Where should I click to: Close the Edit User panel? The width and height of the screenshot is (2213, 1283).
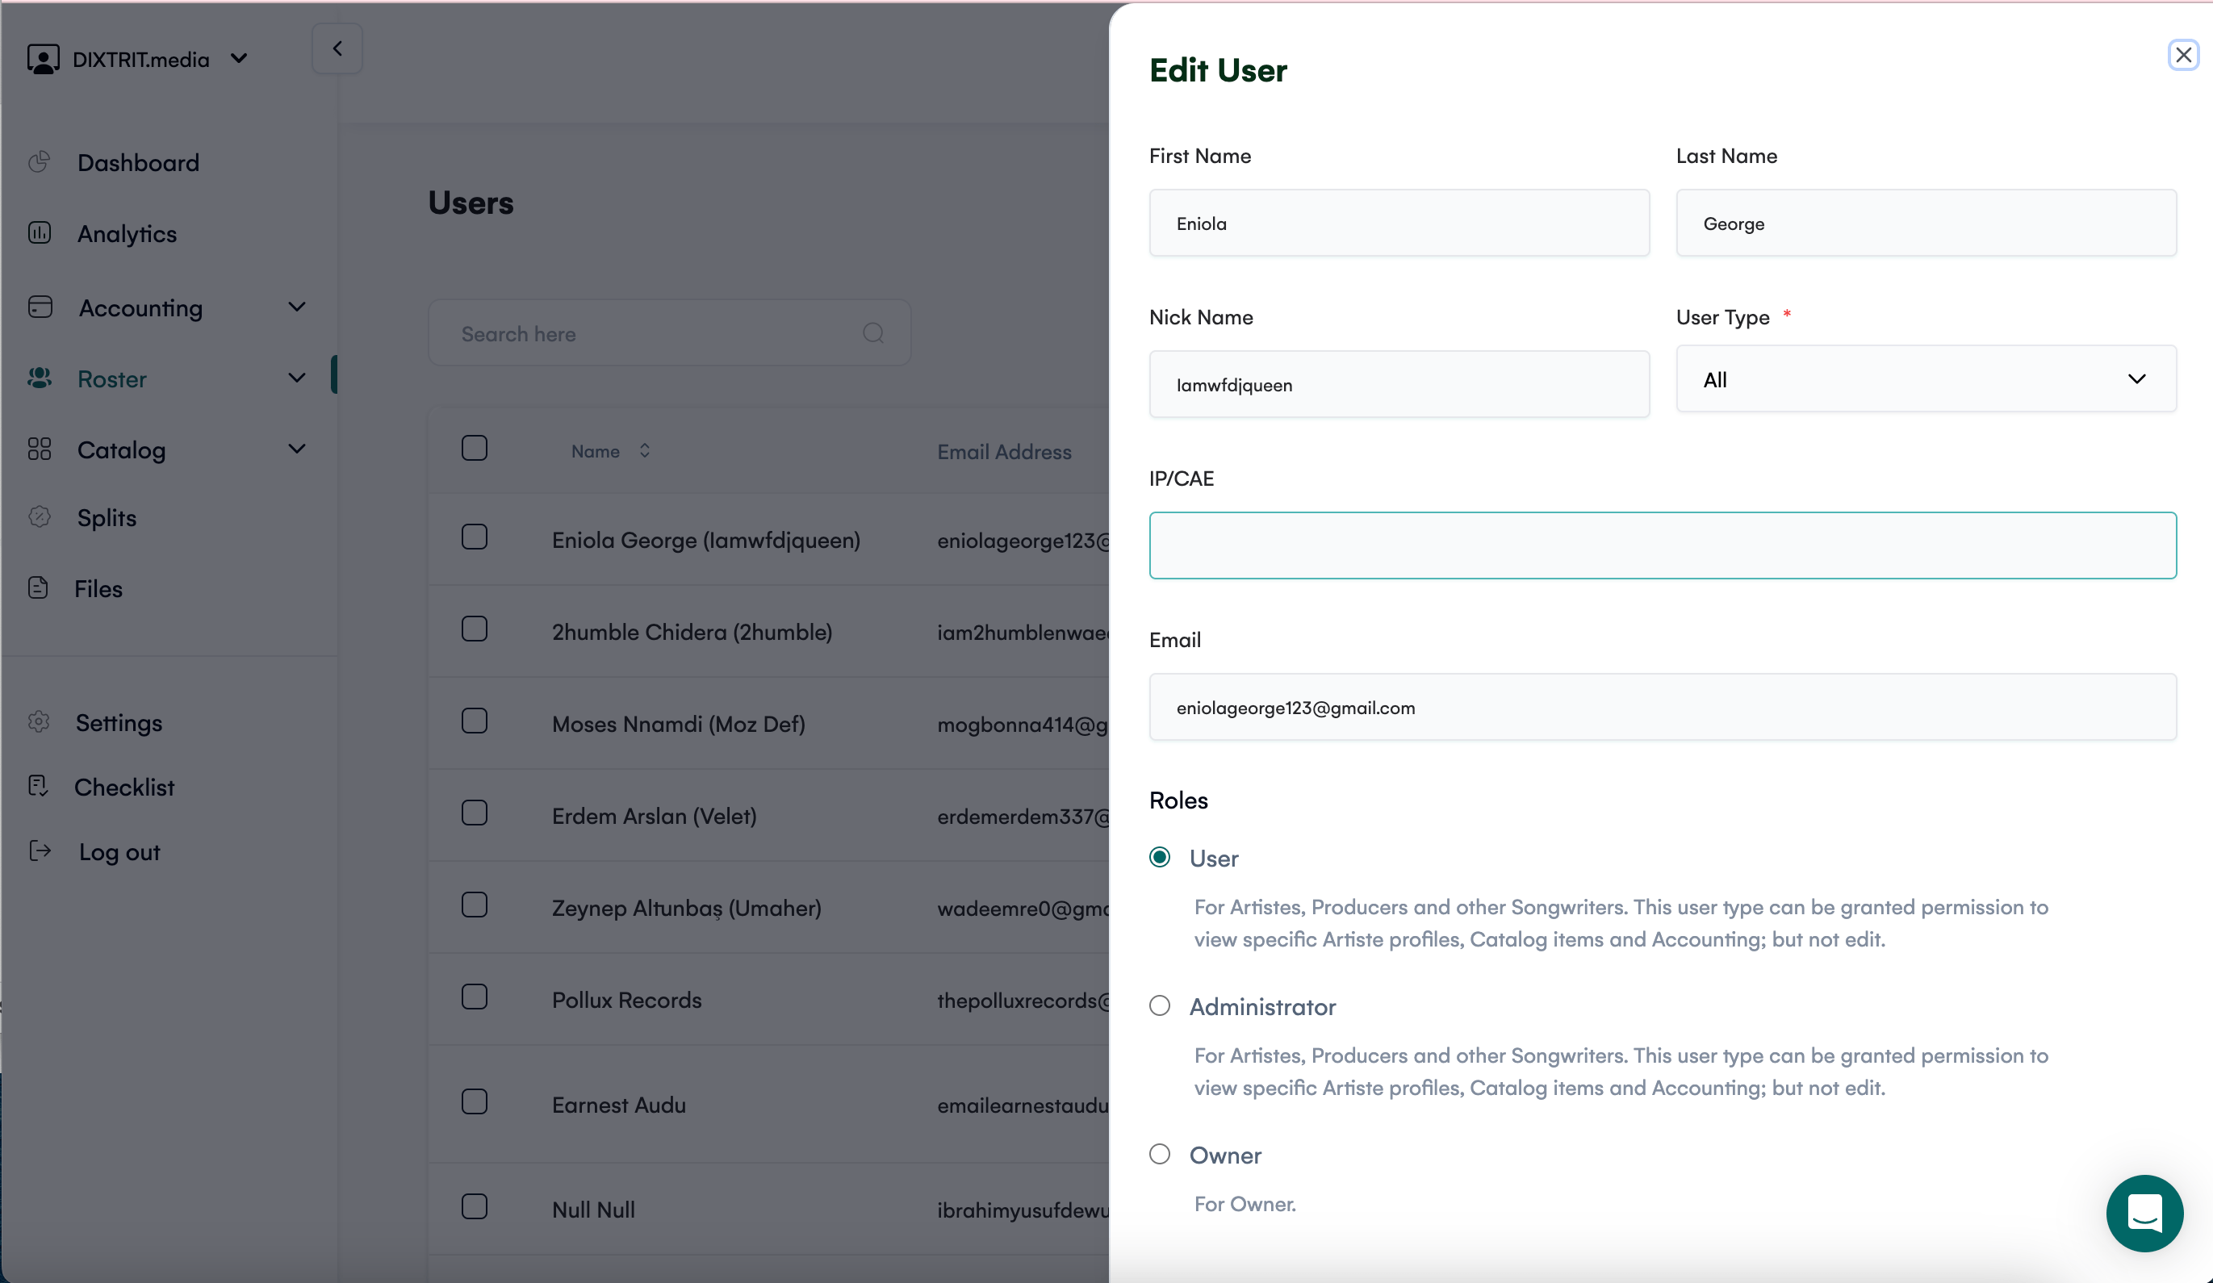[x=2183, y=54]
